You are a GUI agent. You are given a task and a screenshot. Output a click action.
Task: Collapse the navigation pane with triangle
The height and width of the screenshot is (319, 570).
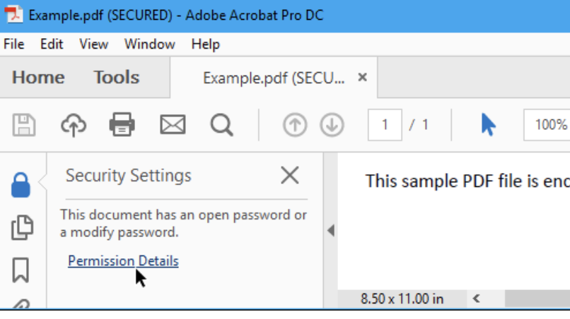[331, 231]
